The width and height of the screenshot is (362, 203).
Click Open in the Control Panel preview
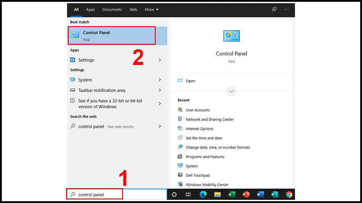[190, 81]
